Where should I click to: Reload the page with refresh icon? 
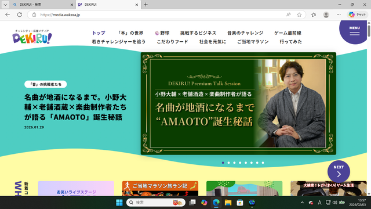[20, 15]
